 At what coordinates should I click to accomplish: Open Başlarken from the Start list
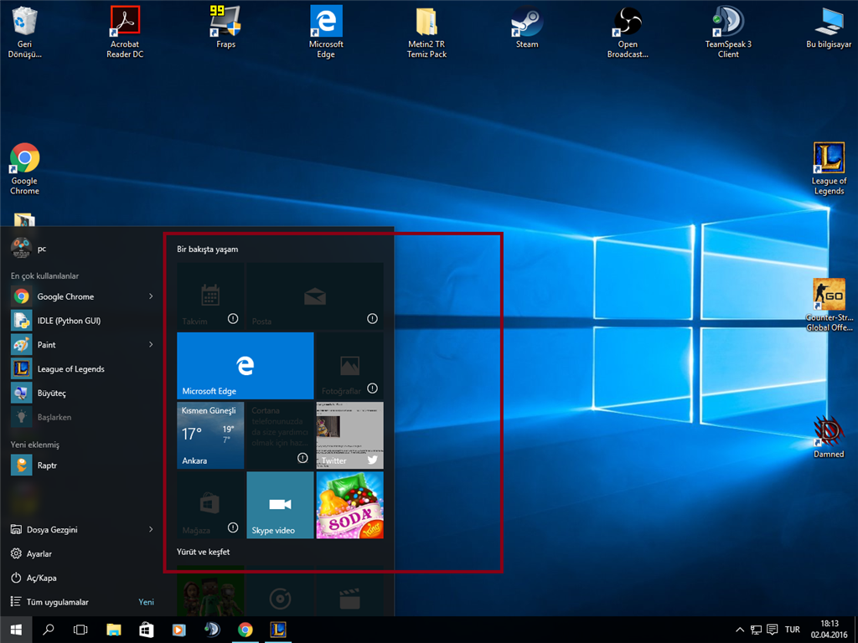tap(82, 417)
